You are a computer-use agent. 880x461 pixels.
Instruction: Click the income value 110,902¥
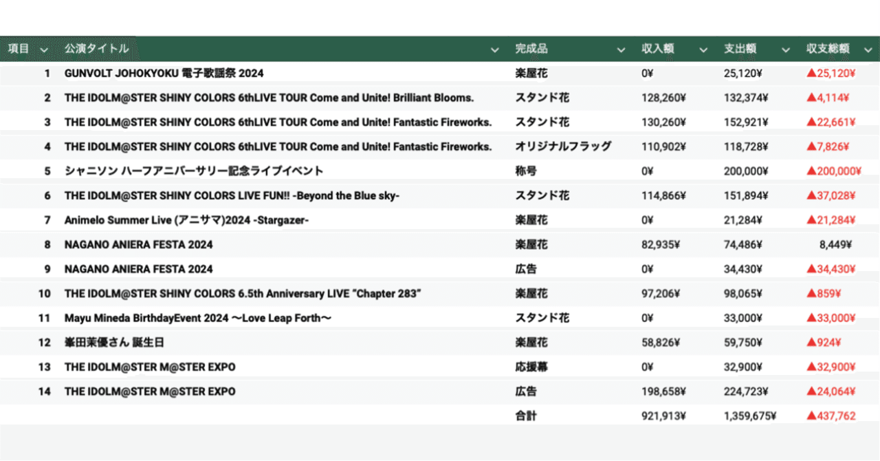click(663, 147)
